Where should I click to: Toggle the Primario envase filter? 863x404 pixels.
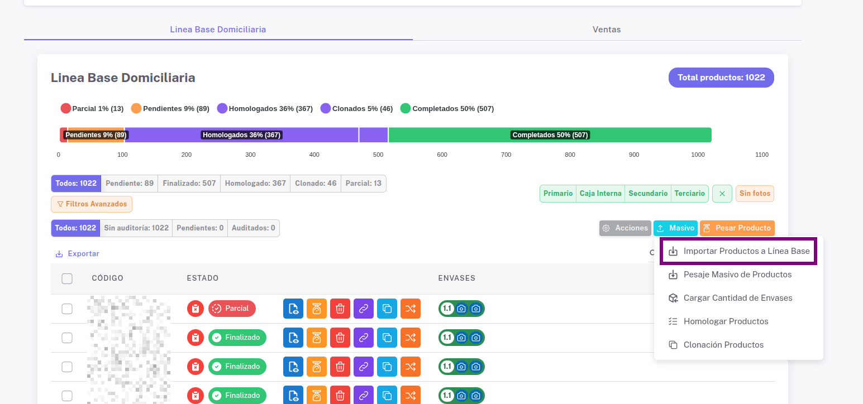558,194
